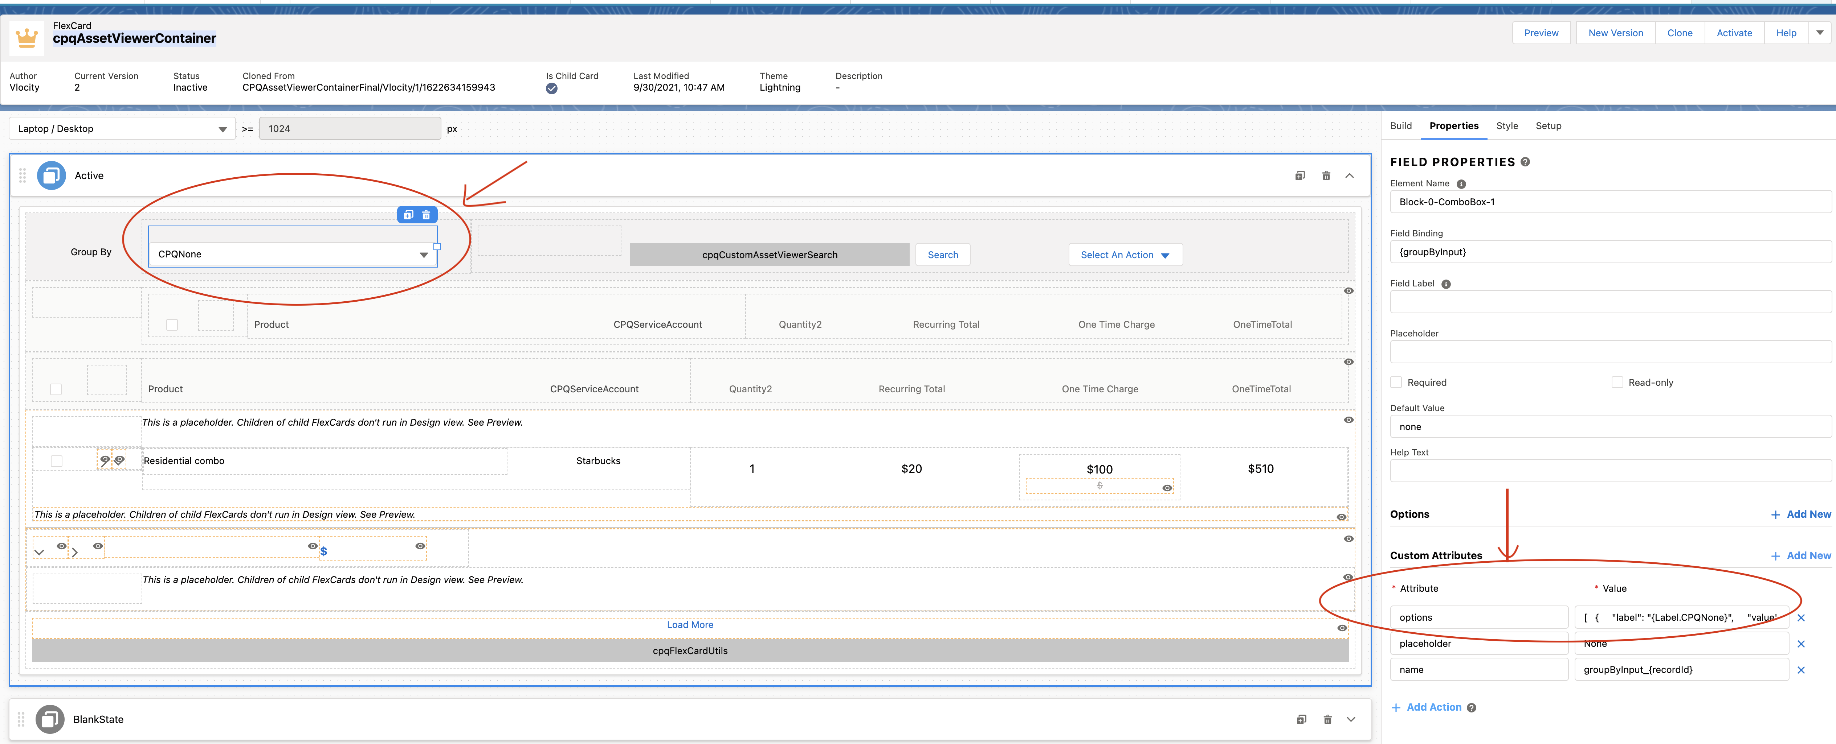This screenshot has width=1836, height=744.
Task: Click the Default Value field containing none
Action: [1610, 427]
